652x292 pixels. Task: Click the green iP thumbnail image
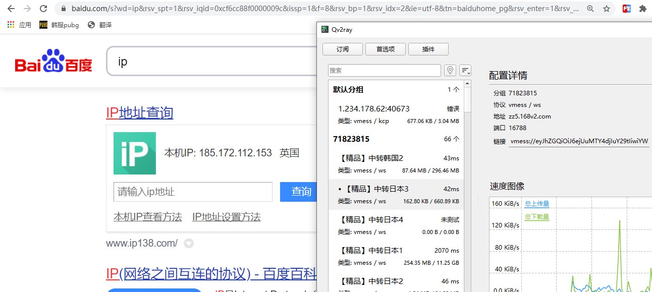(135, 153)
